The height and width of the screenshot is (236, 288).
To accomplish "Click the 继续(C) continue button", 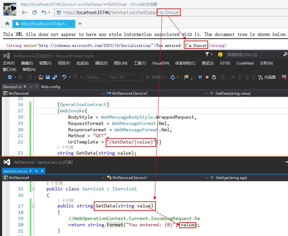I will pos(155,77).
